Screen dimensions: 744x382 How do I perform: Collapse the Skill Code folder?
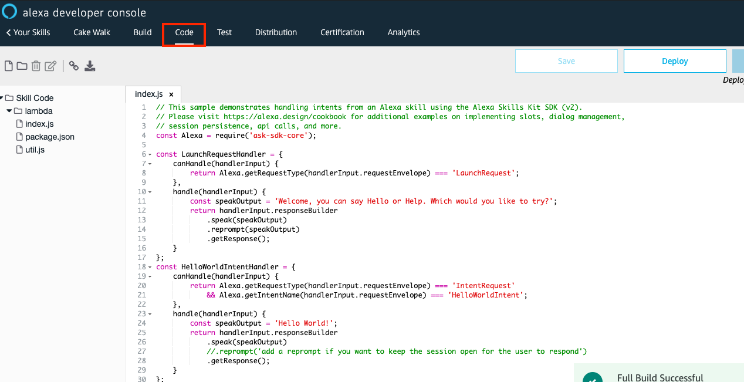5,97
